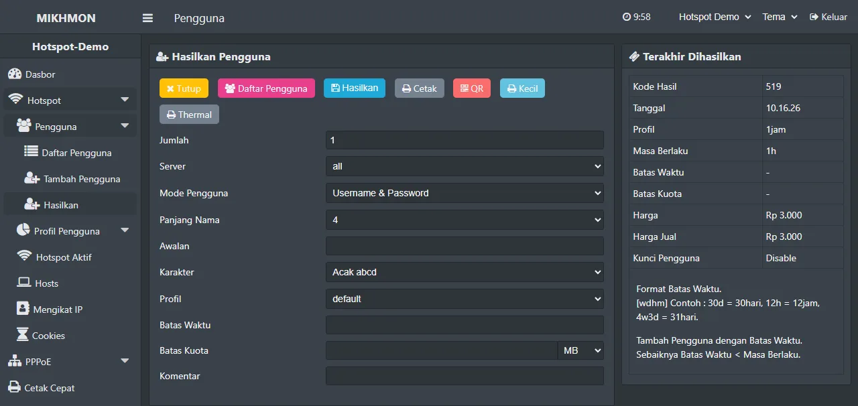Screen dimensions: 858x406
Task: Click the Tambah Pengguna add-user icon
Action: [32, 178]
